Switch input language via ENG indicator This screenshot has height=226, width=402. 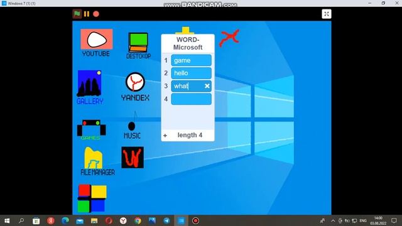pyautogui.click(x=363, y=220)
